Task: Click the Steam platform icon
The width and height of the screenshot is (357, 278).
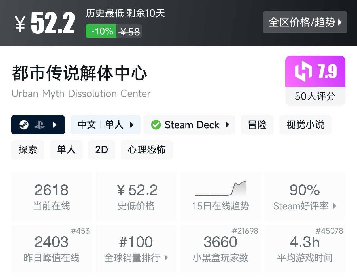Action: (24, 125)
